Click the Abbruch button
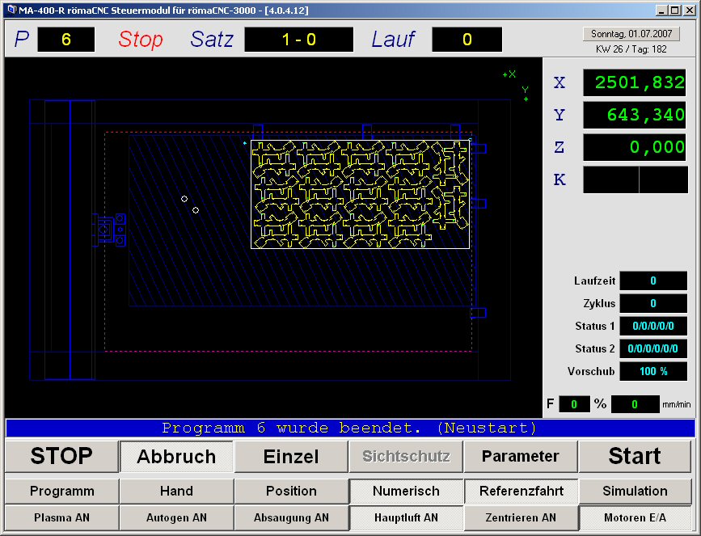 pos(176,457)
